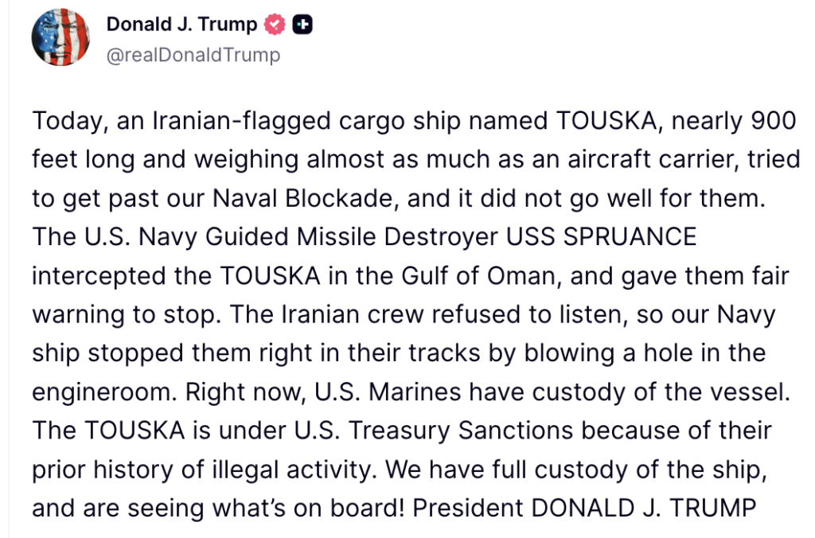815x538 pixels.
Task: Click the word "Today" starting the post
Action: coord(68,122)
